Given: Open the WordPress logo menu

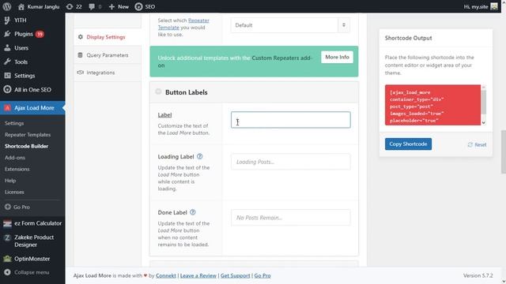Looking at the screenshot, I should coord(7,6).
